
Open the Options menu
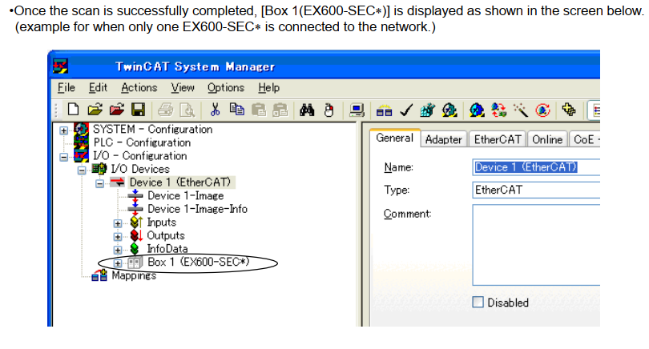226,88
